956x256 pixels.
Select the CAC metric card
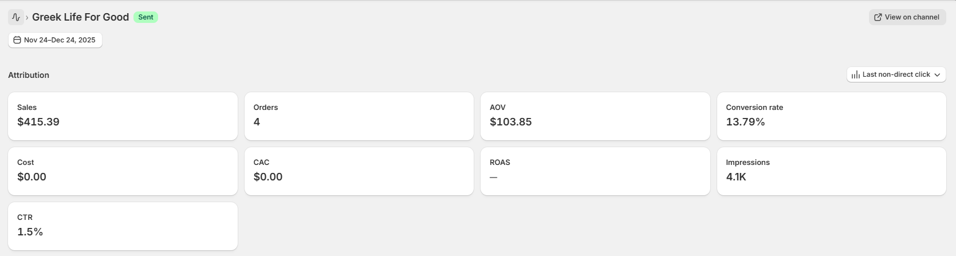click(x=359, y=171)
